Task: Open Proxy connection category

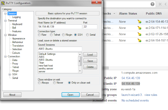Action: tap(15, 64)
